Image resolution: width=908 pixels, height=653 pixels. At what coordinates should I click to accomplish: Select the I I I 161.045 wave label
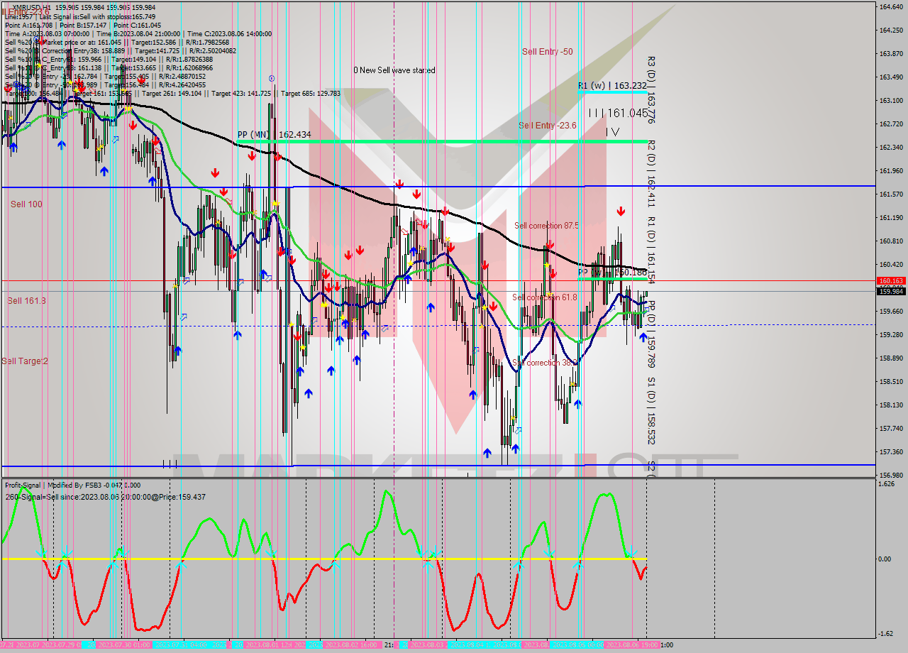click(x=618, y=113)
